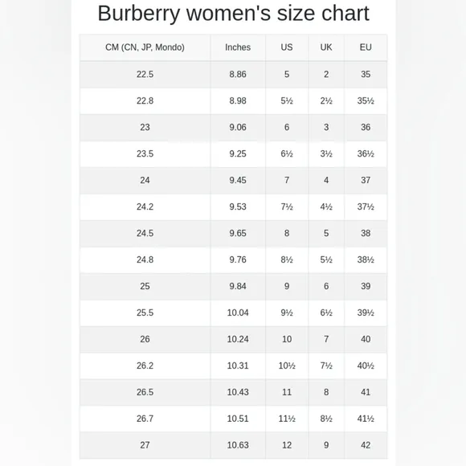The image size is (466, 466).
Task: Click the Burberry women's size chart title
Action: pos(233,14)
